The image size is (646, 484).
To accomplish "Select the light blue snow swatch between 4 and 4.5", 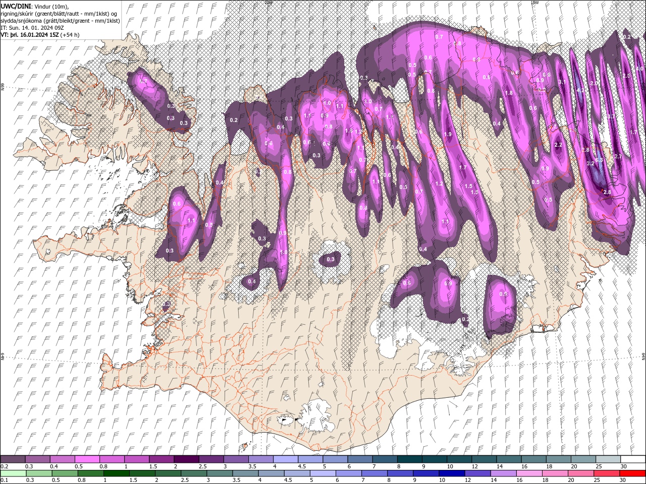I will point(286,459).
